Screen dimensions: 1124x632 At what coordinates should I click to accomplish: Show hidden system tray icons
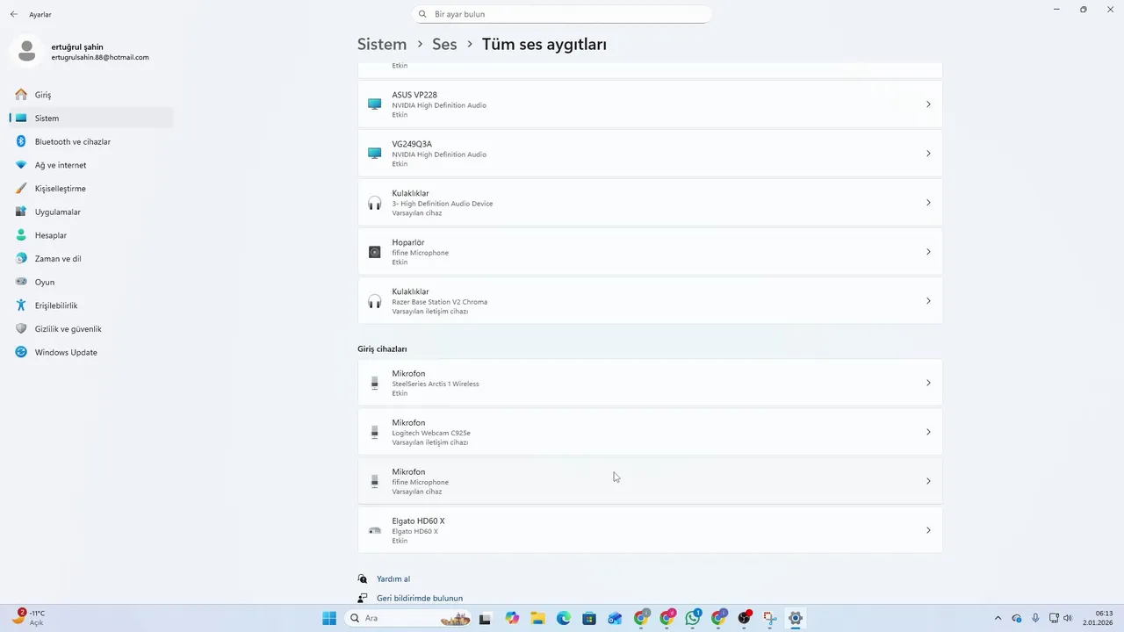(x=998, y=618)
